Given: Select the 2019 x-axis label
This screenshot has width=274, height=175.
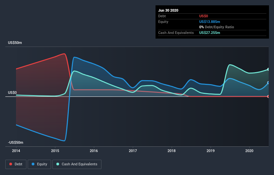Looking at the screenshot, I should point(211,151).
